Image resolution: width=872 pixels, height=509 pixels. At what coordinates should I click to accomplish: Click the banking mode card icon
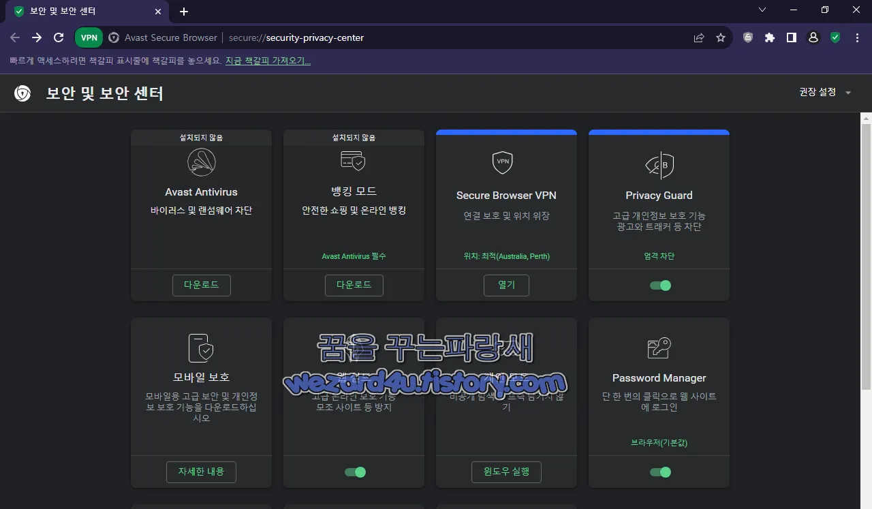coord(354,161)
